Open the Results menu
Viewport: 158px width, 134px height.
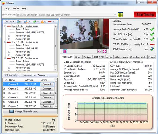tap(16, 9)
